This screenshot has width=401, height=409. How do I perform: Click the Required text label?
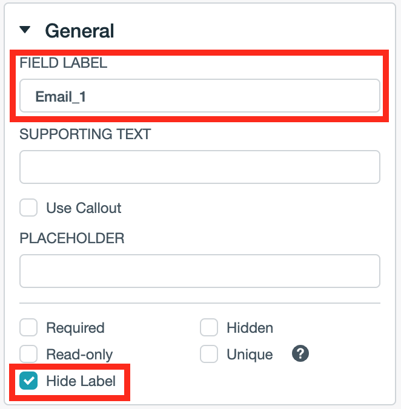coord(76,328)
